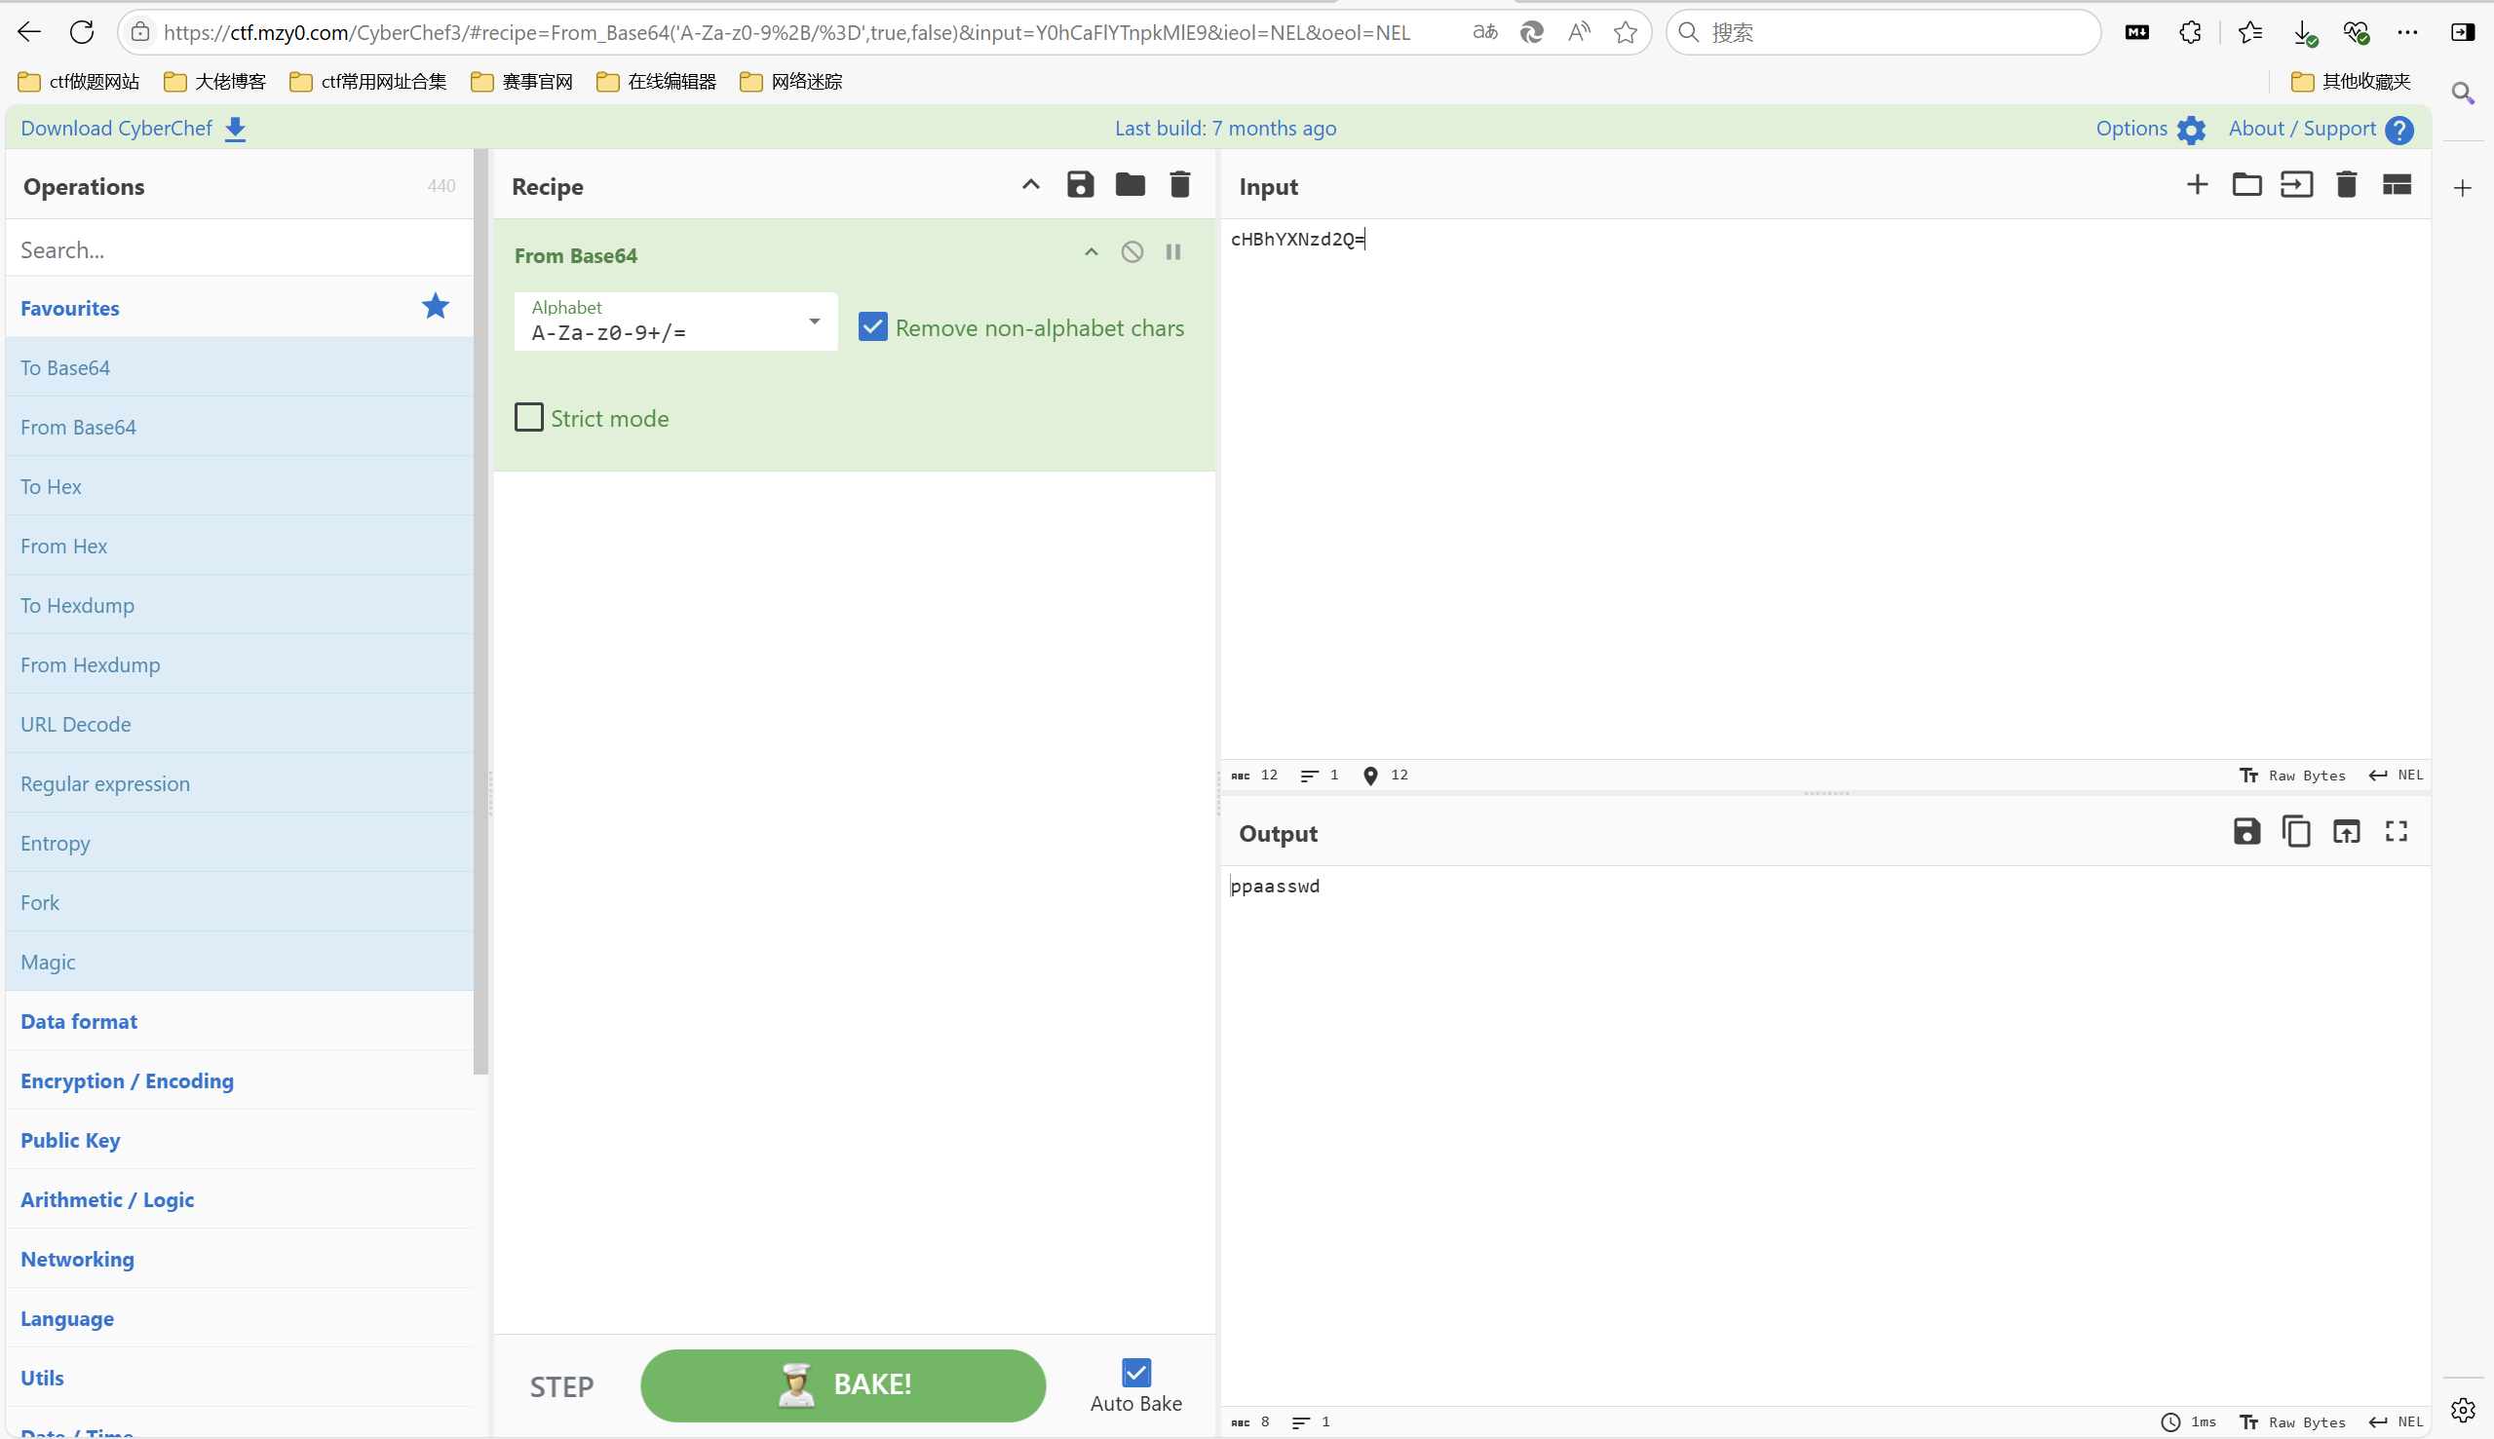This screenshot has height=1439, width=2494.
Task: Save the current recipe
Action: point(1080,185)
